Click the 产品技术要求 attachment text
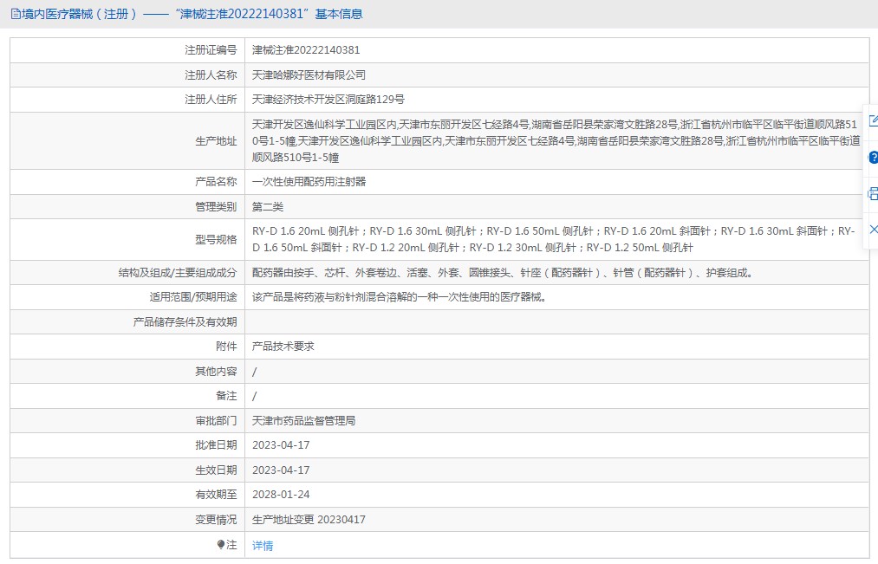Image resolution: width=878 pixels, height=564 pixels. (283, 347)
